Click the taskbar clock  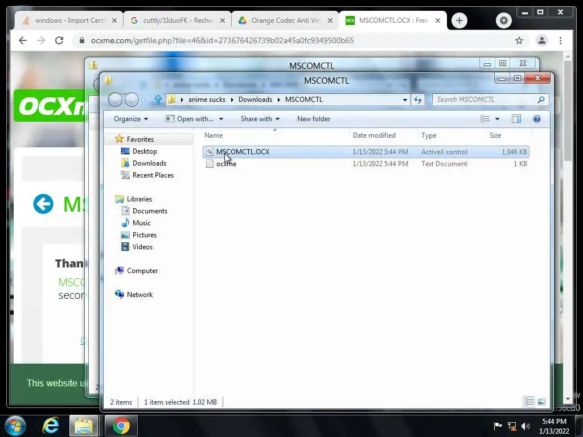point(554,426)
